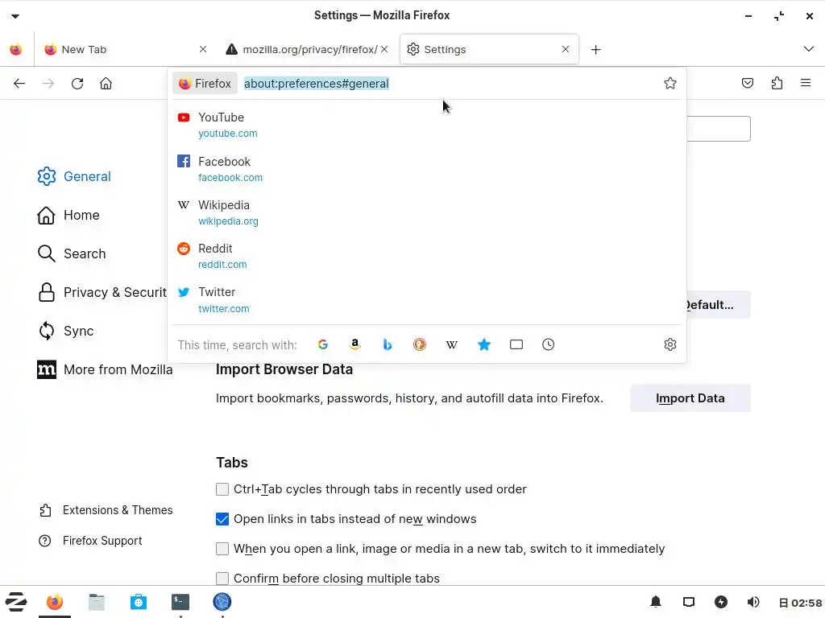Open the window menu arrow in title bar
This screenshot has height=618, width=825.
click(x=15, y=16)
